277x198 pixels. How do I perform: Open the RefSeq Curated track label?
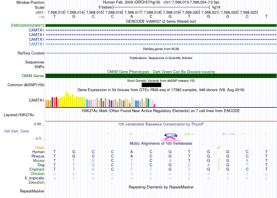(x=31, y=53)
